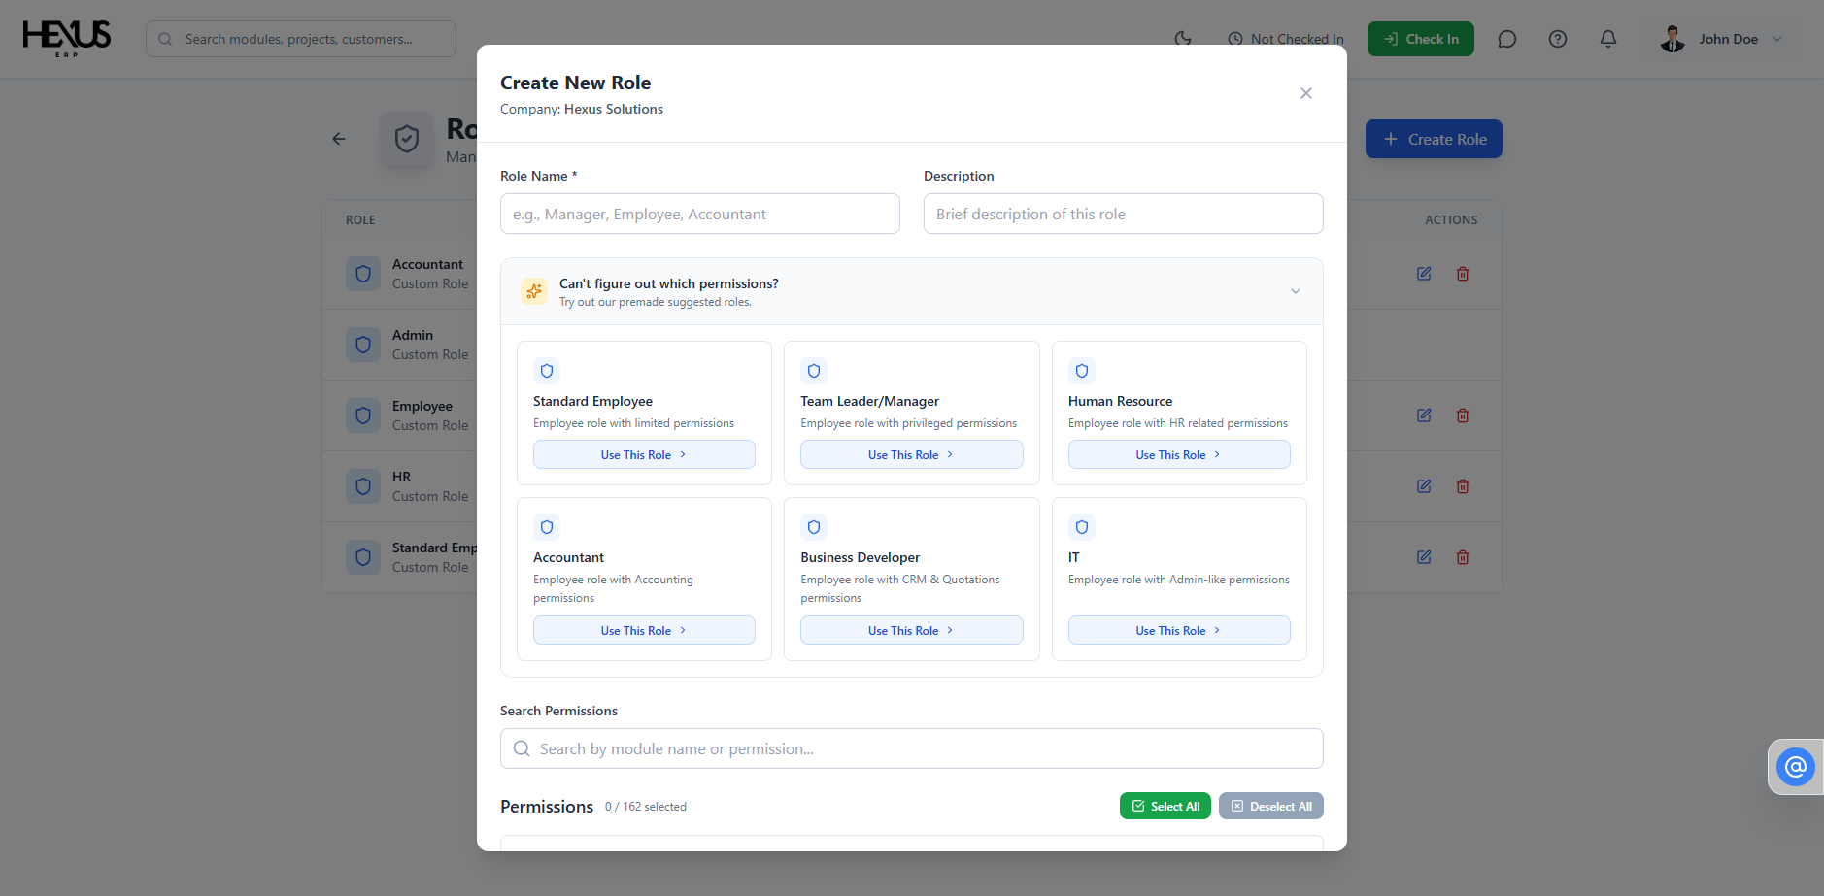Toggle dark mode moon icon
This screenshot has width=1824, height=896.
point(1183,39)
